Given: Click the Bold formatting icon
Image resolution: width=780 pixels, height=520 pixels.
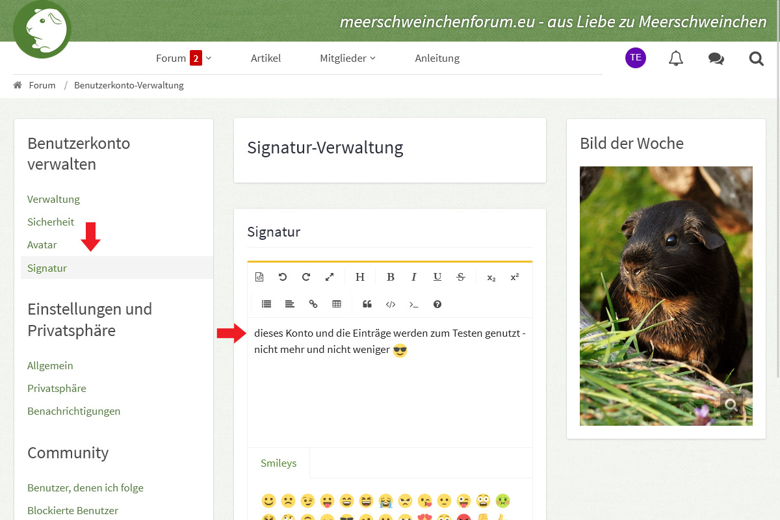Looking at the screenshot, I should [391, 277].
